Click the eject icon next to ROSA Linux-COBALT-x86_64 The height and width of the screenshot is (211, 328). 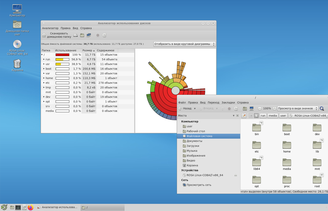pyautogui.click(x=236, y=175)
